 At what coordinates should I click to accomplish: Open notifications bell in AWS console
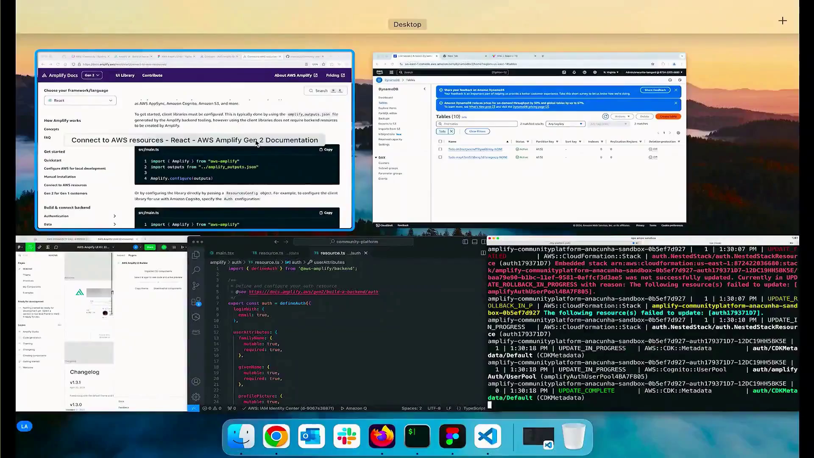(574, 73)
